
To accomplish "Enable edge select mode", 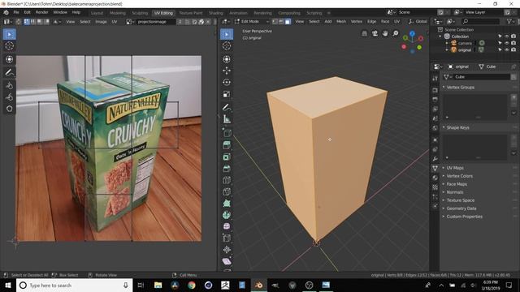I will pyautogui.click(x=281, y=22).
